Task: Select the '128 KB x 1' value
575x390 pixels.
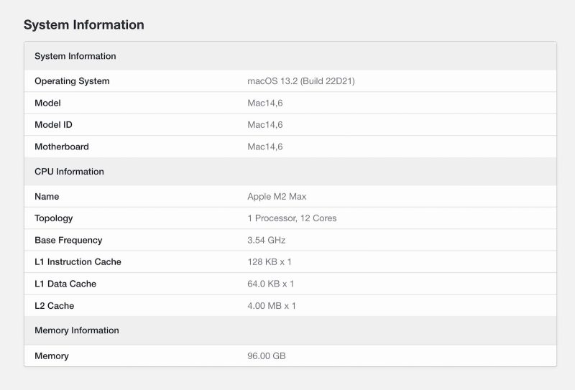Action: coord(270,261)
